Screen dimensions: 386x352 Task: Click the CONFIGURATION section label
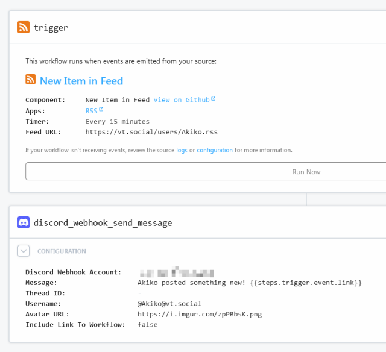[x=62, y=251]
